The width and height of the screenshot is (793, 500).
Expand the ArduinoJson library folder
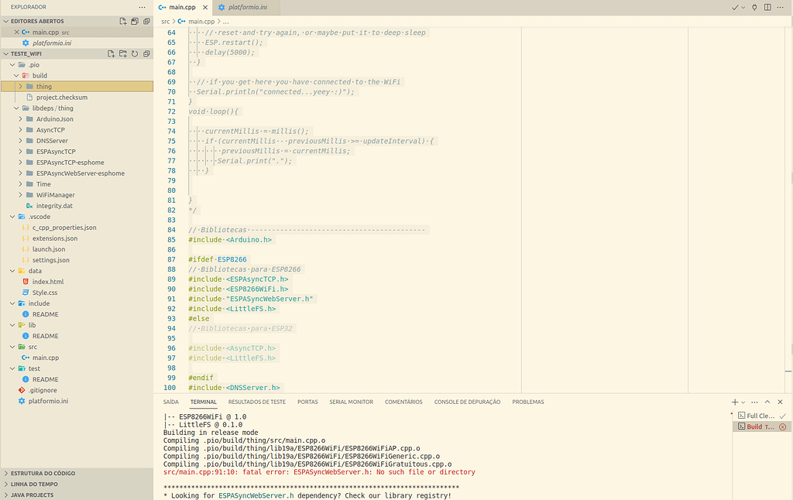click(x=77, y=118)
